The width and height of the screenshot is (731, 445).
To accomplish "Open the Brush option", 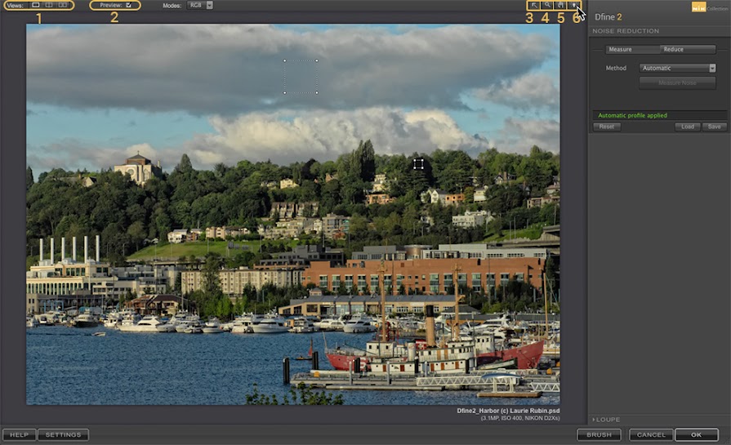I will pyautogui.click(x=599, y=434).
